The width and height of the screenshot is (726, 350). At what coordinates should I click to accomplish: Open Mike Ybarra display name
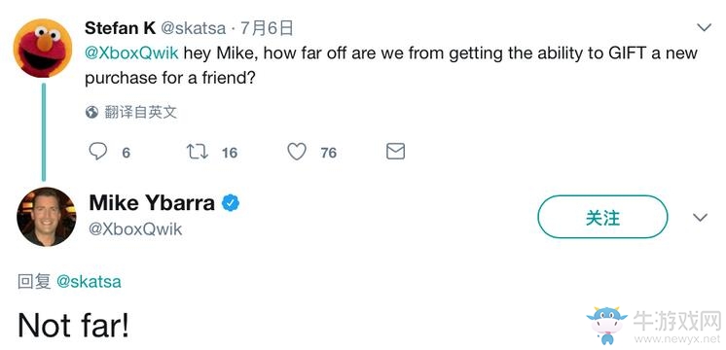pos(152,203)
